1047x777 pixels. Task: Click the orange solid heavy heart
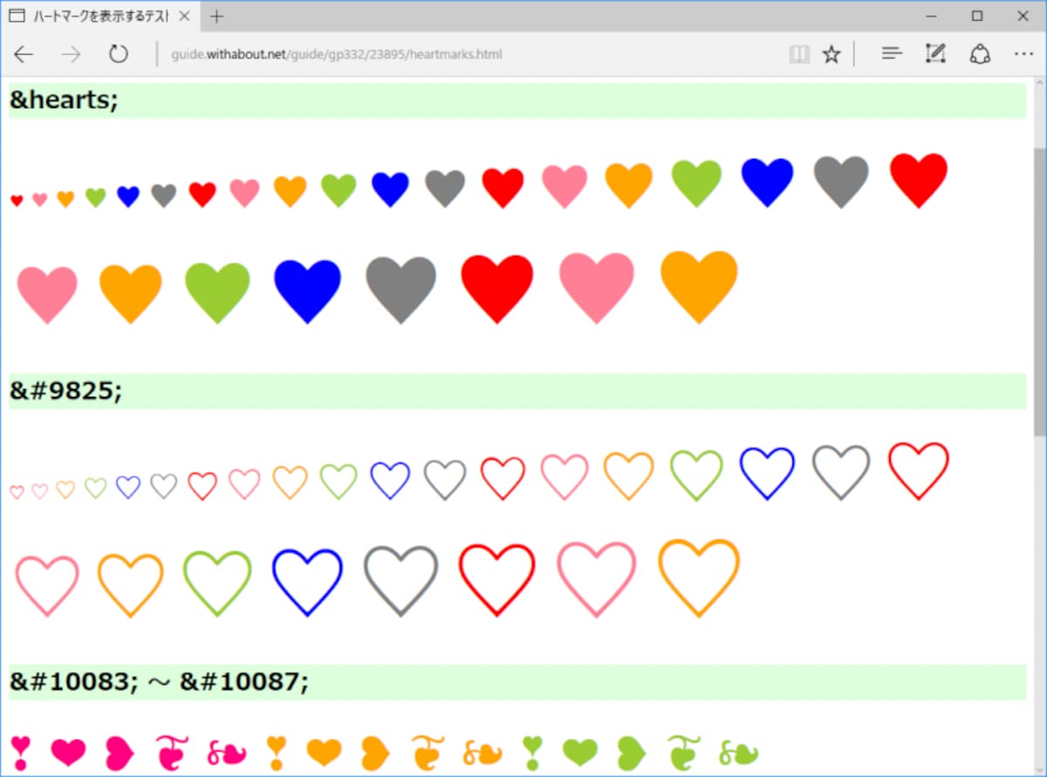(324, 752)
